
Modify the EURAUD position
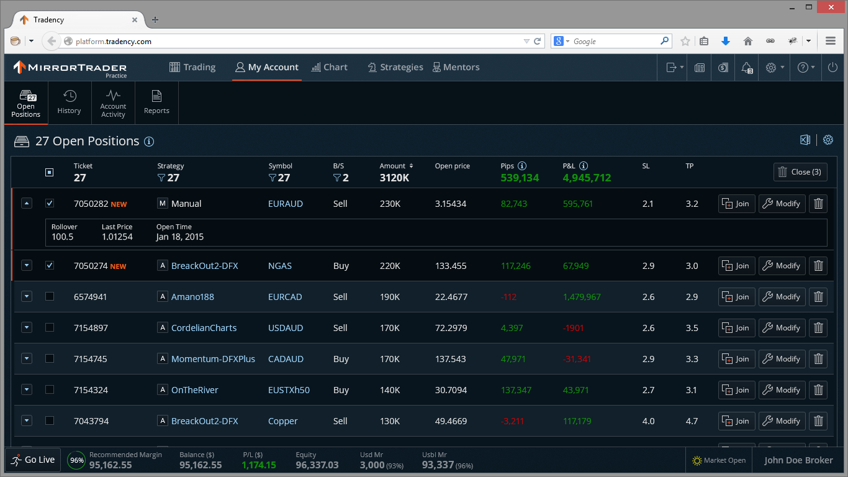782,204
